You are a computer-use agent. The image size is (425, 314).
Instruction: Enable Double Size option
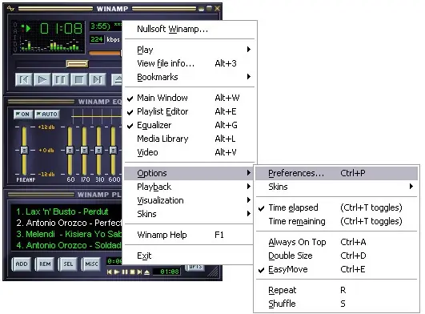336,256
